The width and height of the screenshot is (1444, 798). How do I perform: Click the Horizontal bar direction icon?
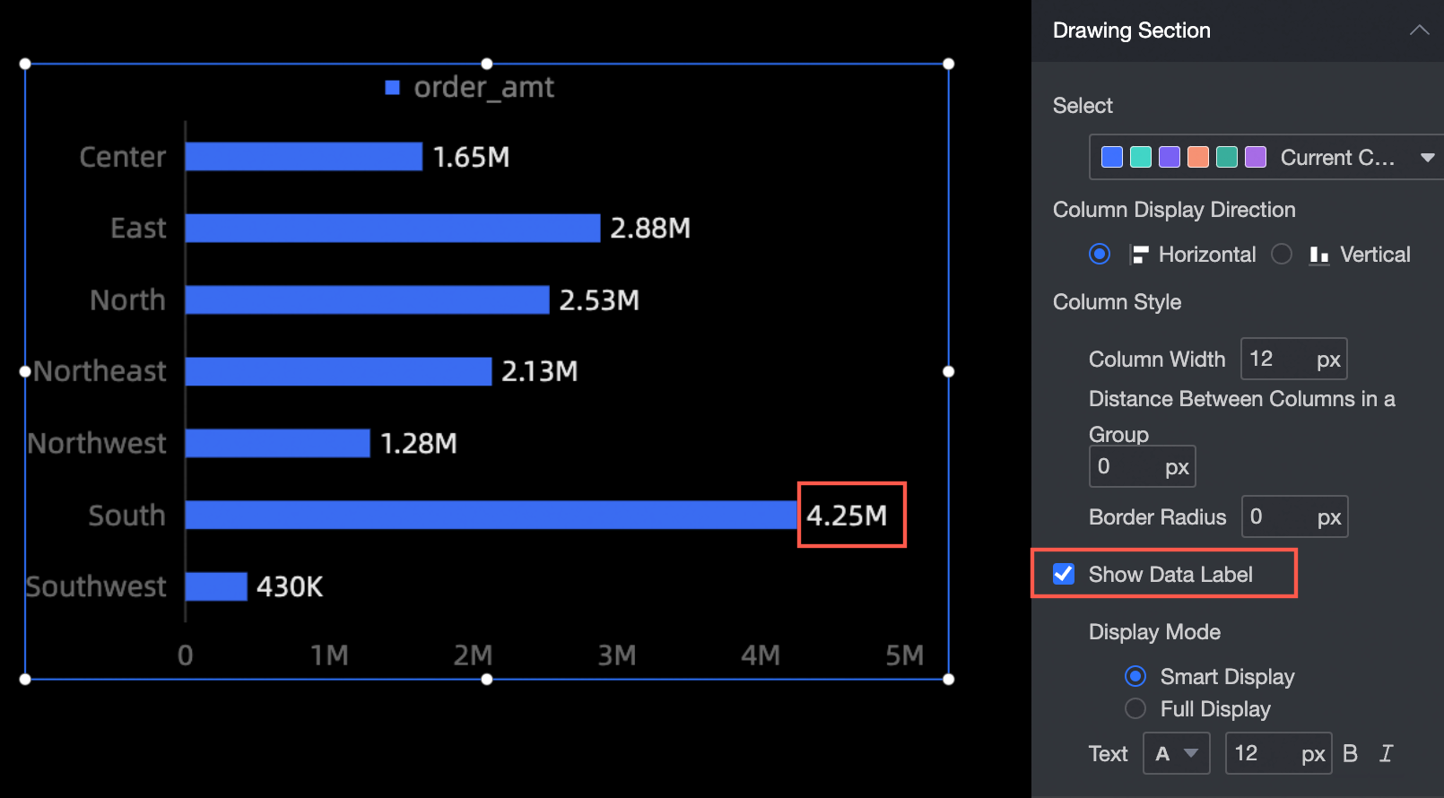[1139, 255]
